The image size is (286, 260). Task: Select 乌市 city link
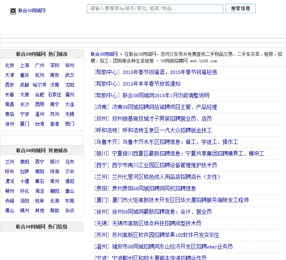click(69, 162)
